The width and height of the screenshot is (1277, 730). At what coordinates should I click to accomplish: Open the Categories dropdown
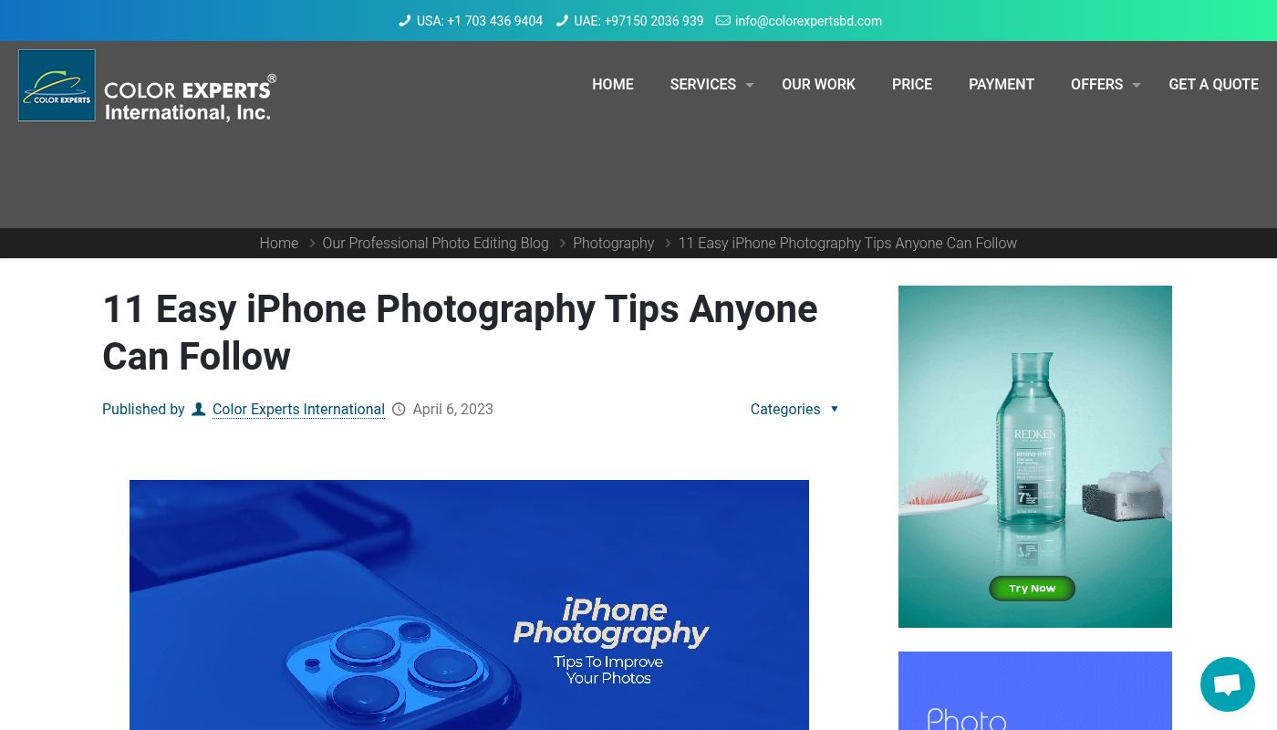[794, 409]
